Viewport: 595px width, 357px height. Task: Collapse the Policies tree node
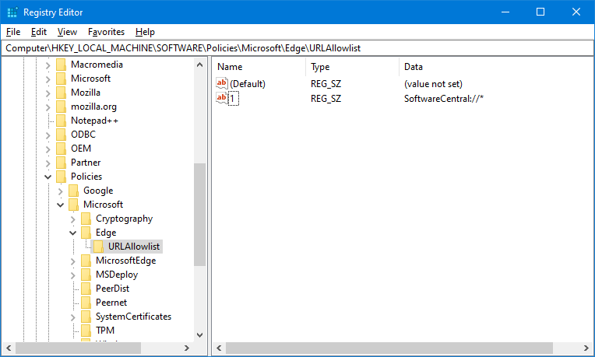pos(48,177)
